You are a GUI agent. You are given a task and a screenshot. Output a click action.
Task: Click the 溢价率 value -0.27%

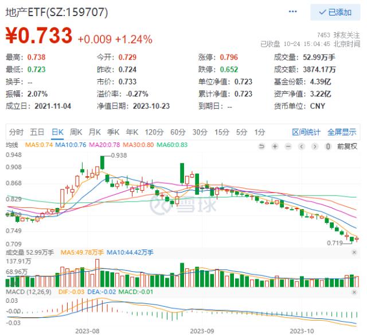[137, 94]
